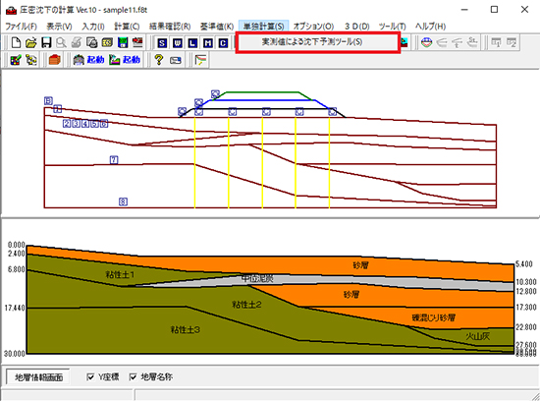Select the blue M toolbar button
Image resolution: width=540 pixels, height=401 pixels.
[208, 43]
